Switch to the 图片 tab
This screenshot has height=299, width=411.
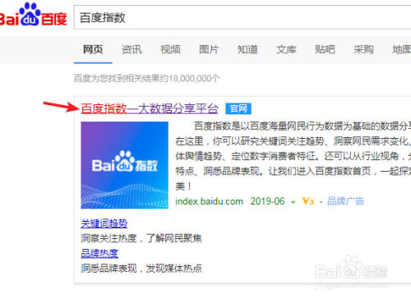[209, 49]
